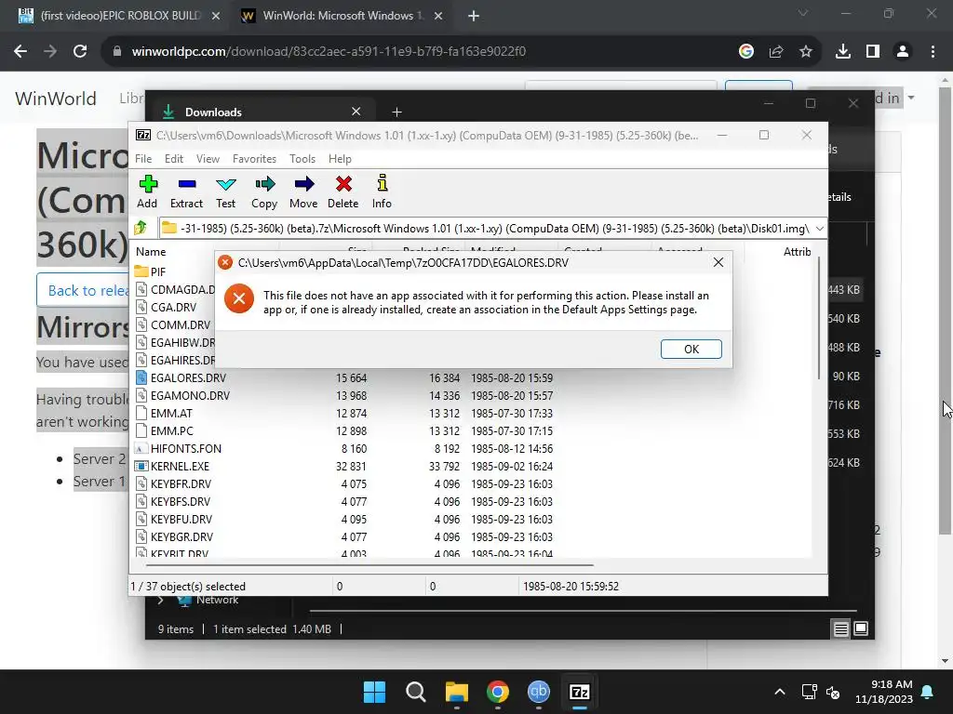Image resolution: width=953 pixels, height=714 pixels.
Task: Open a new Chrome tab
Action: (x=474, y=16)
